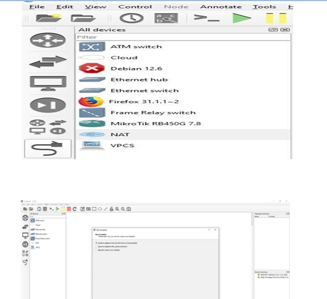Select Install appliance from GNS3 server option
327x299 pixels.
coord(117,243)
